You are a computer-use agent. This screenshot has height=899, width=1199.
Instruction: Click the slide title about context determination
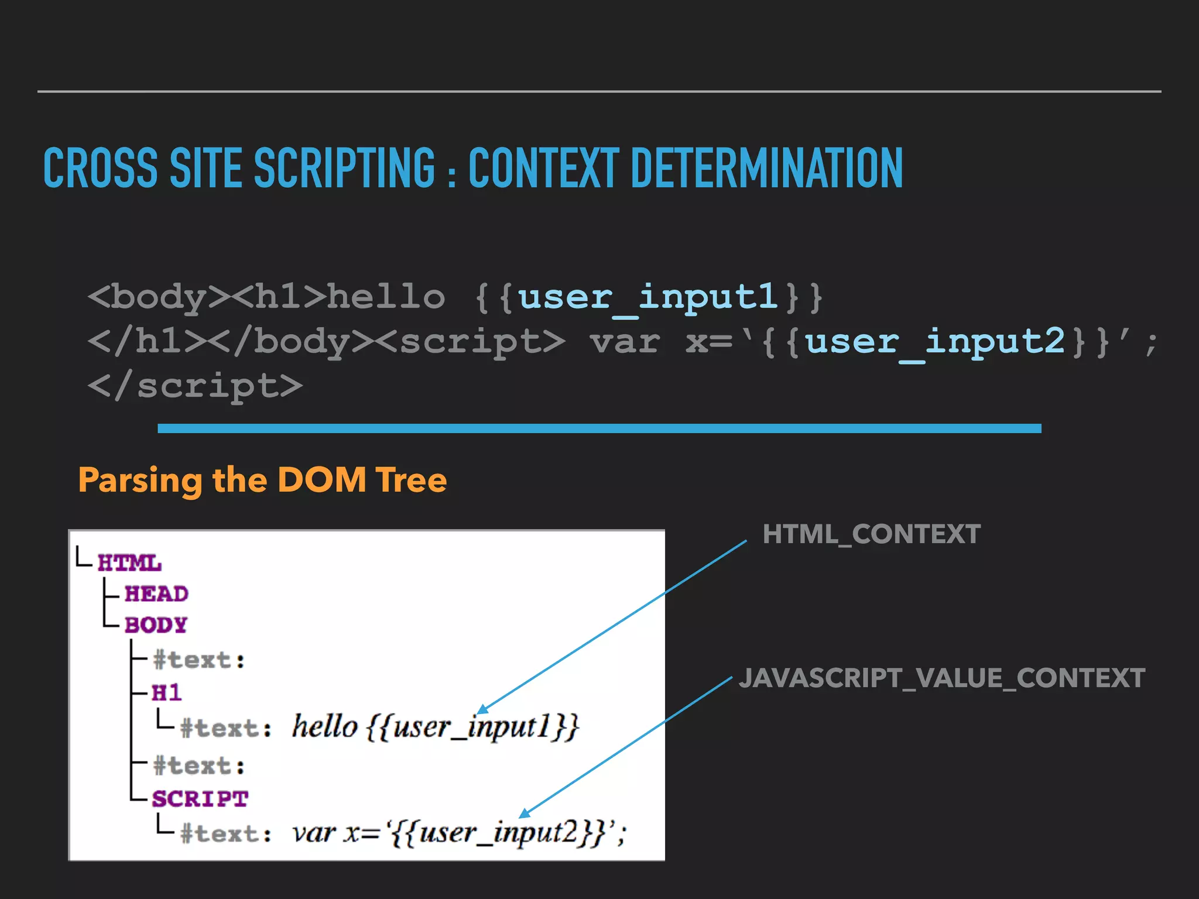[472, 168]
